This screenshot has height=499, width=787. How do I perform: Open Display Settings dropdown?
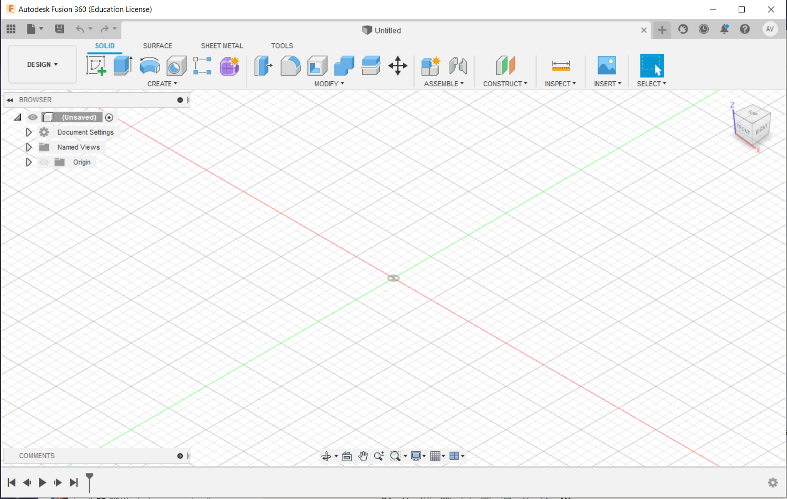tap(418, 456)
